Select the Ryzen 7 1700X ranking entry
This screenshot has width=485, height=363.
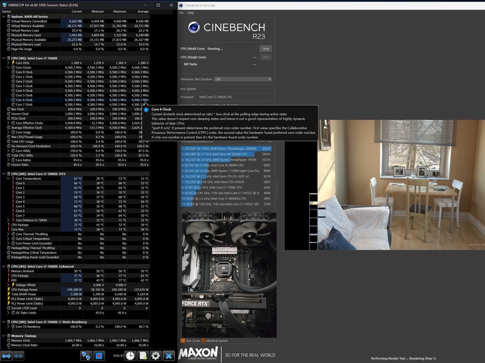point(226,171)
